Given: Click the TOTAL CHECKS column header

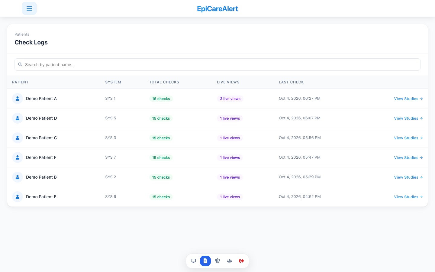Looking at the screenshot, I should tap(164, 82).
